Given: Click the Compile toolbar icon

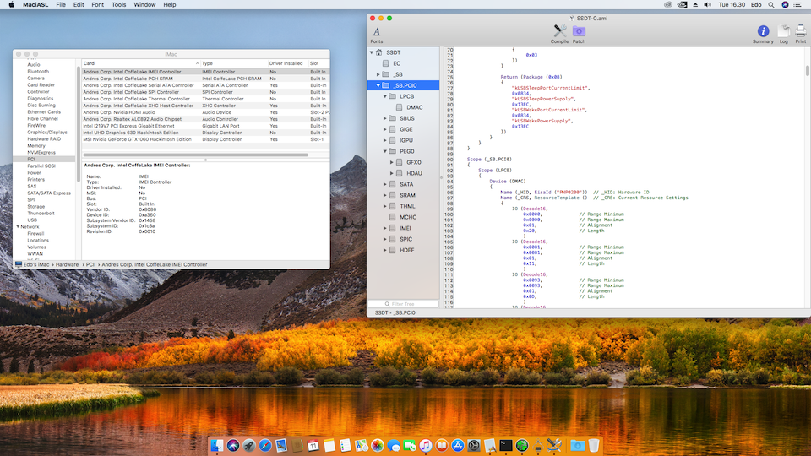Looking at the screenshot, I should coord(559,33).
